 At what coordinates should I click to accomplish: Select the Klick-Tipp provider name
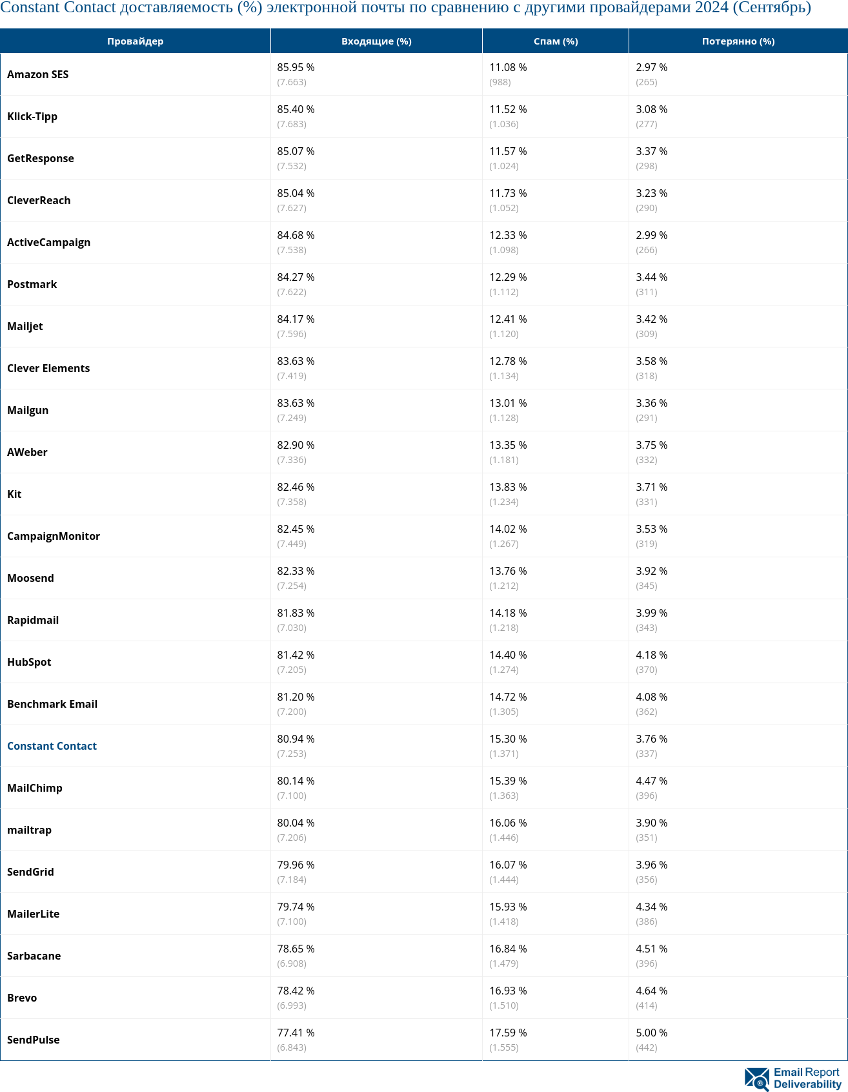(32, 116)
